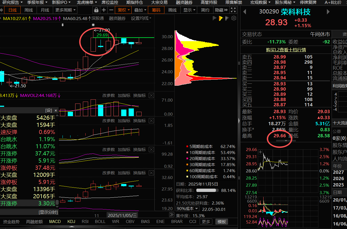The image size is (347, 229).
Task: Open 龙虎榜单 menu
Action: tap(86, 2)
